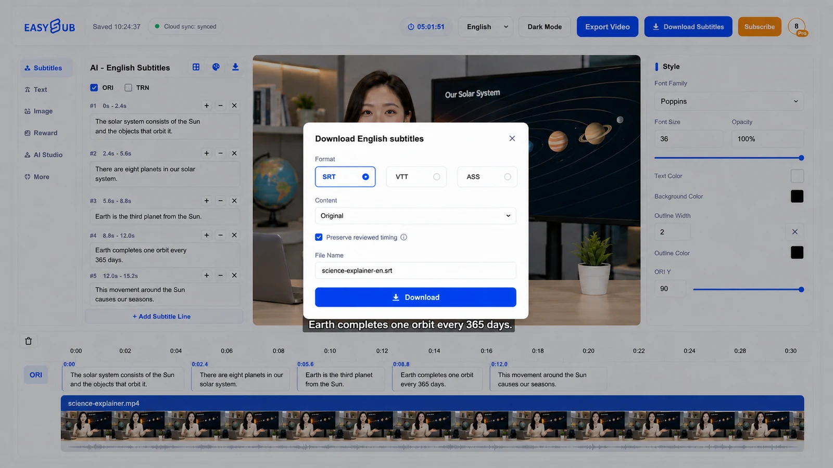Screen dimensions: 833x468
Task: Click the ORI Y slider handle
Action: (801, 289)
